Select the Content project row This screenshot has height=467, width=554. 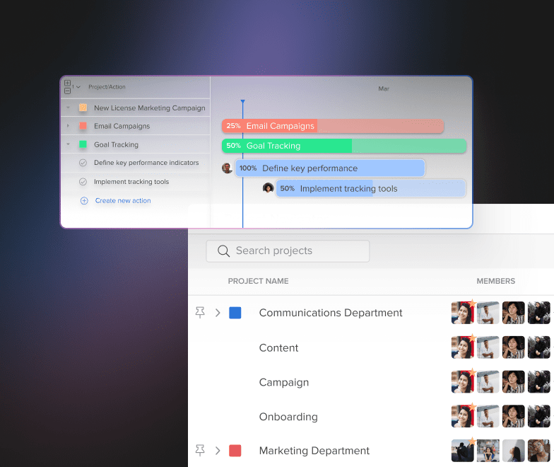pyautogui.click(x=278, y=348)
